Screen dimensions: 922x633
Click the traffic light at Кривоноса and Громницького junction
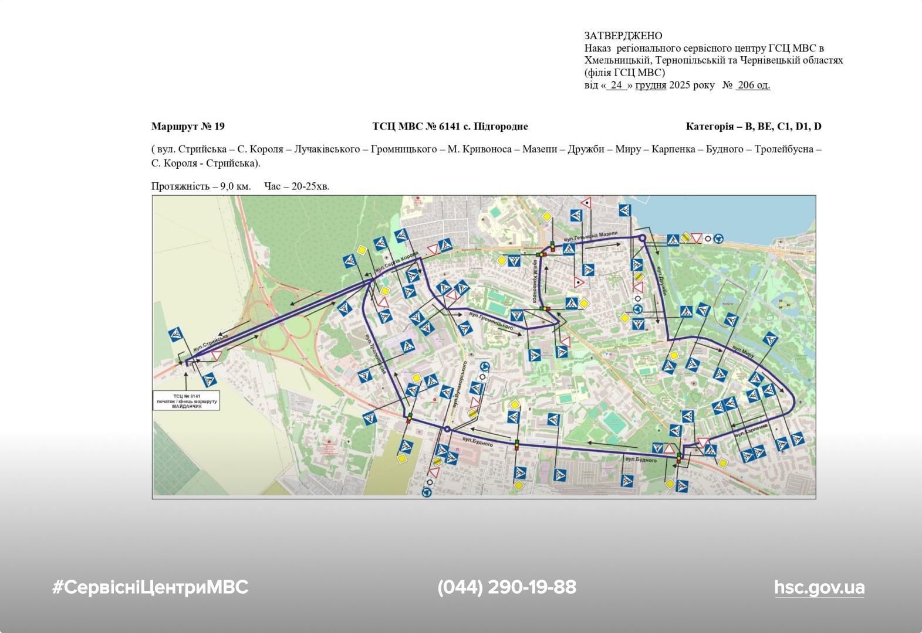pyautogui.click(x=545, y=308)
